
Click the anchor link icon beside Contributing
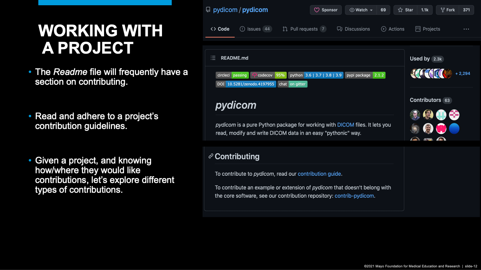[211, 156]
